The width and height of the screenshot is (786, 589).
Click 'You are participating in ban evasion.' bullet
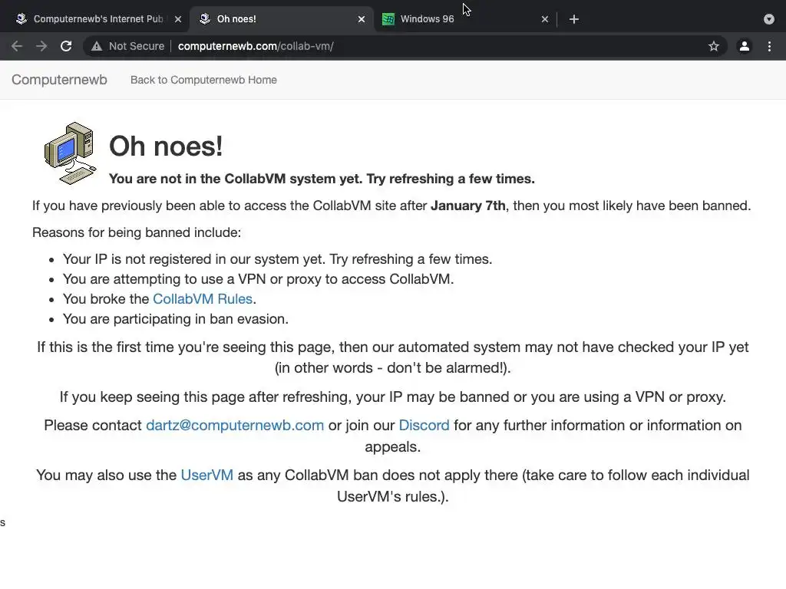coord(176,319)
